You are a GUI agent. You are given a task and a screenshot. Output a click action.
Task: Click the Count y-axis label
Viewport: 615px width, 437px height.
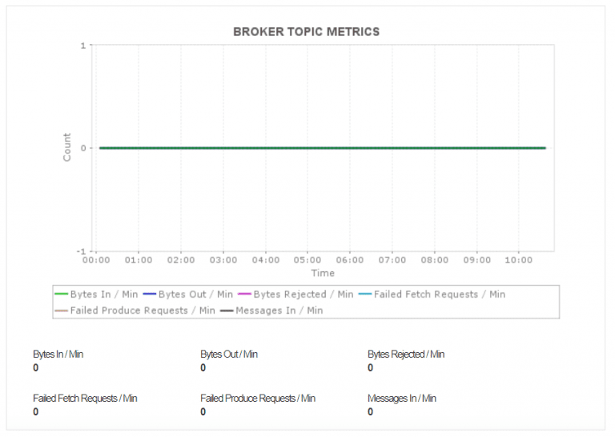tap(67, 147)
